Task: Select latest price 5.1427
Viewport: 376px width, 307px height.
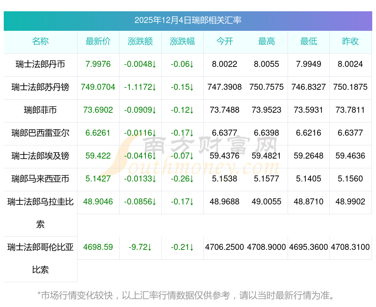Action: pyautogui.click(x=98, y=179)
